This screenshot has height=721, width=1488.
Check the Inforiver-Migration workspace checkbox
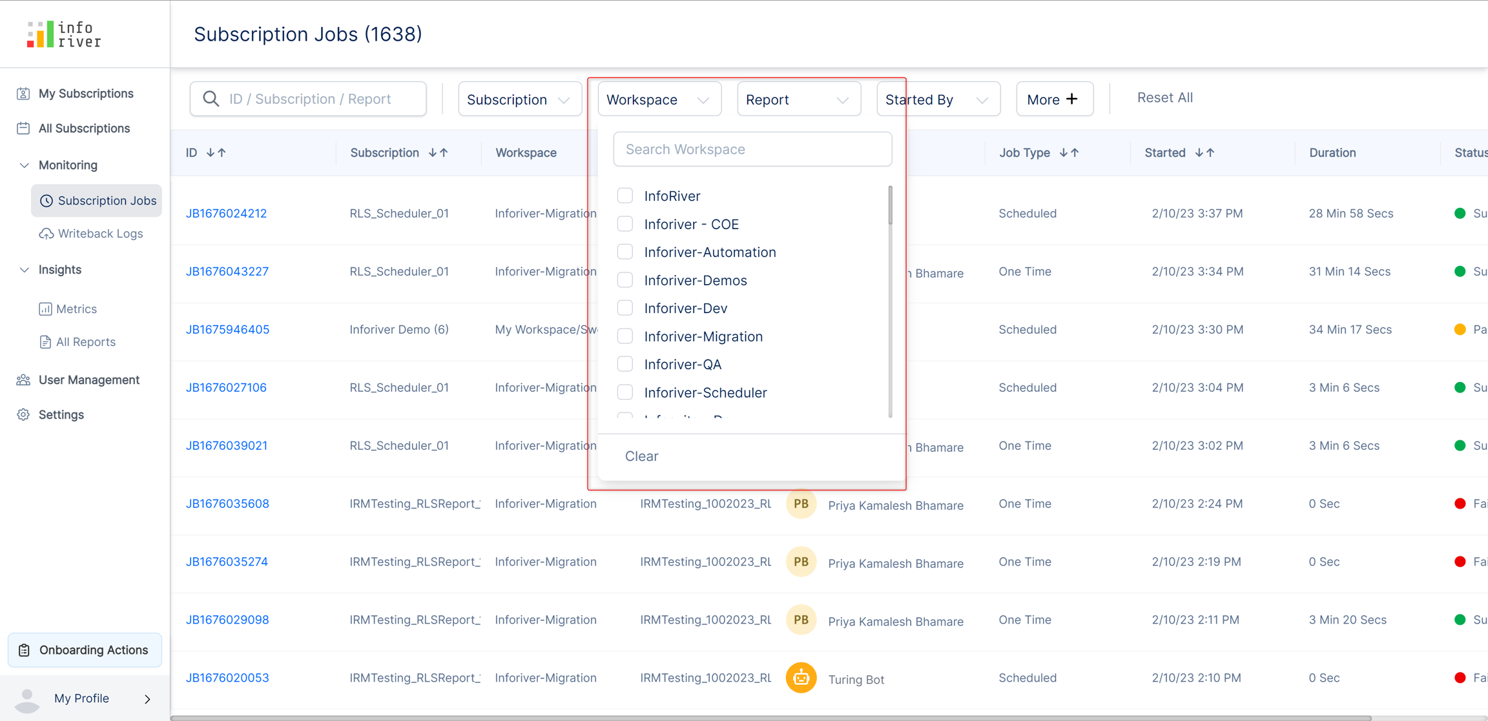click(625, 336)
